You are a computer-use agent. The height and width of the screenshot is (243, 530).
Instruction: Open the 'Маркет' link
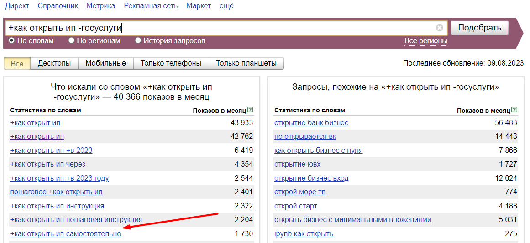199,6
